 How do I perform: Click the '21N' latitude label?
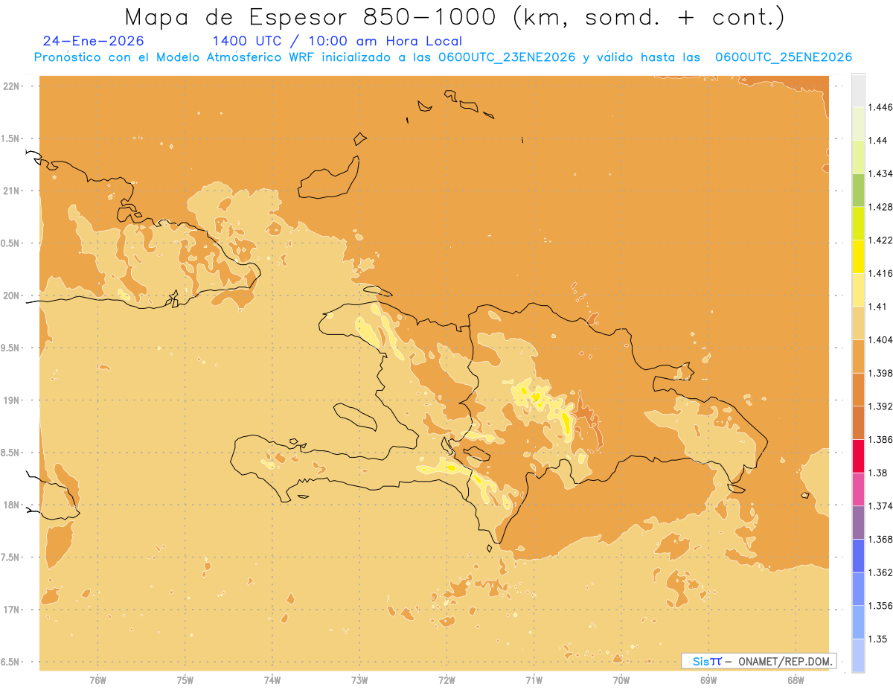(12, 191)
